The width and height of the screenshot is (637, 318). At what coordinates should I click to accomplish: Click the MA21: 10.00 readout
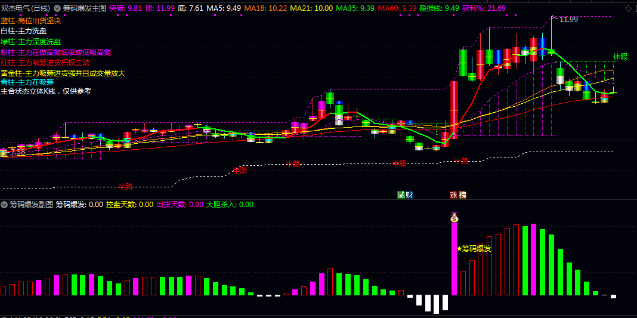point(311,8)
